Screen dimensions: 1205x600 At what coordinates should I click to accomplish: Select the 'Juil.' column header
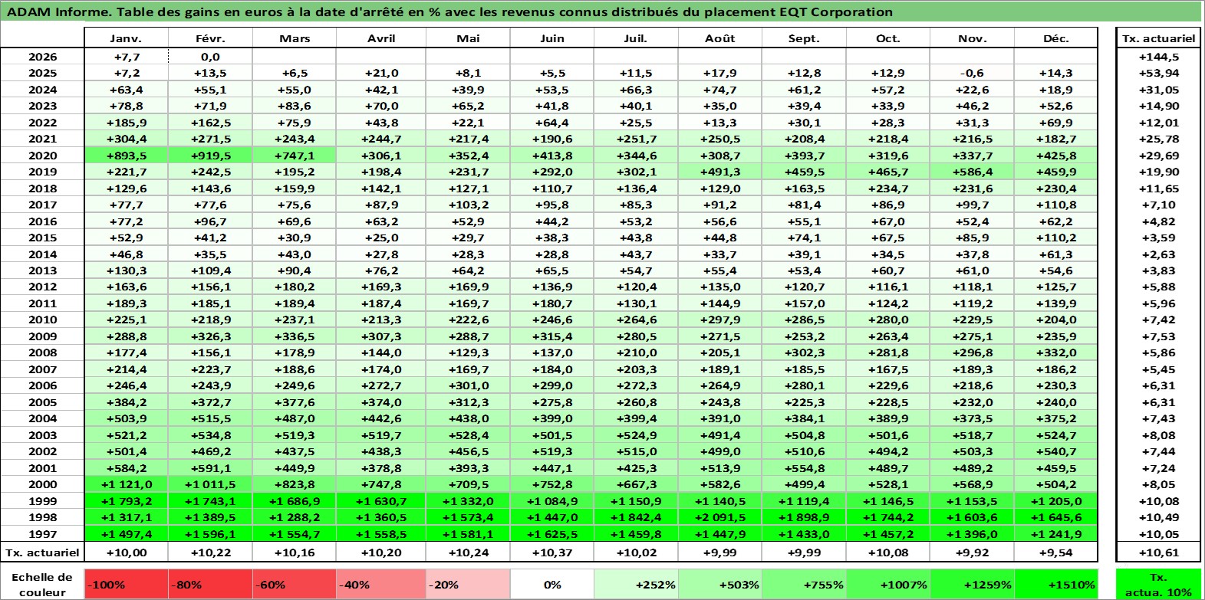coord(636,38)
